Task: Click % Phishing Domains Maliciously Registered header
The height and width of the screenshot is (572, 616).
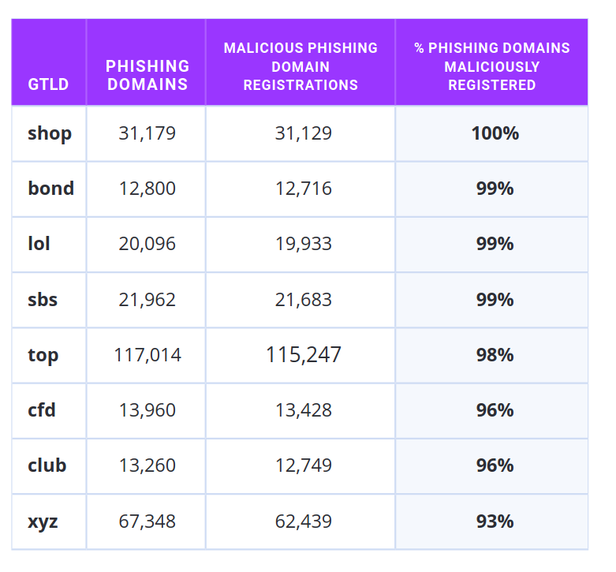Action: [x=492, y=66]
